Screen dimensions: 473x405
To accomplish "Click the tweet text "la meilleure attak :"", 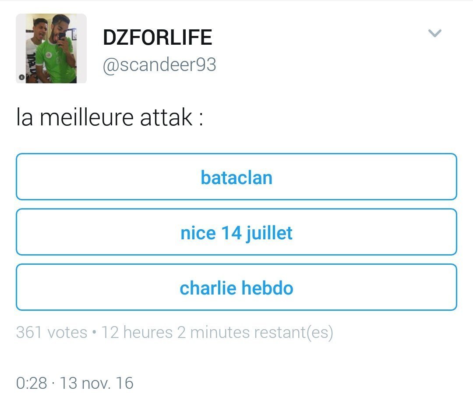I will point(109,117).
